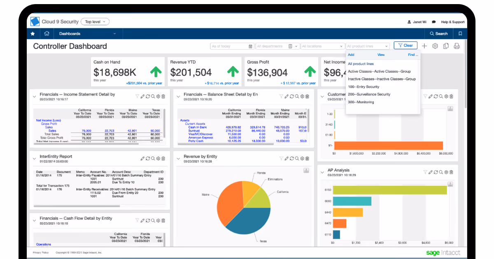The height and width of the screenshot is (259, 494).
Task: Open Help & Support link
Action: click(452, 22)
